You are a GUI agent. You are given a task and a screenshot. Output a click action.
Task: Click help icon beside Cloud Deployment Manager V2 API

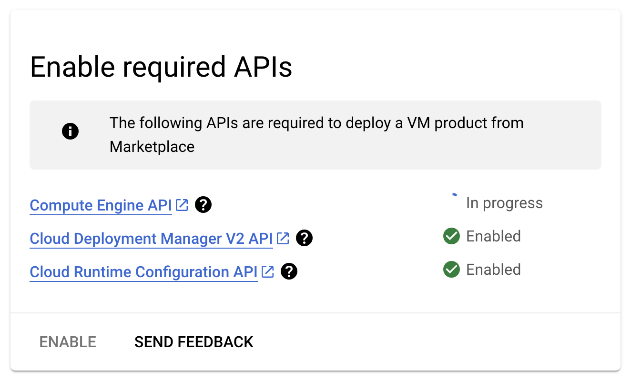click(305, 238)
